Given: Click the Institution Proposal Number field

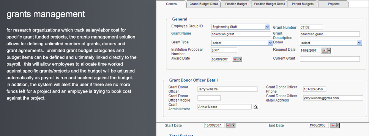Looking at the screenshot, I should [224, 50].
